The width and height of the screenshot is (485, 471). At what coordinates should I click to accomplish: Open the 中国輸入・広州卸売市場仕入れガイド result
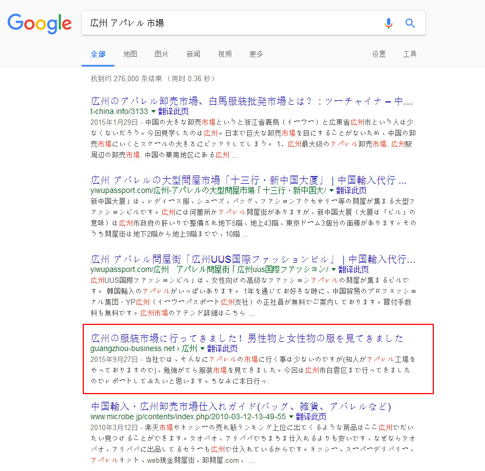point(241,407)
